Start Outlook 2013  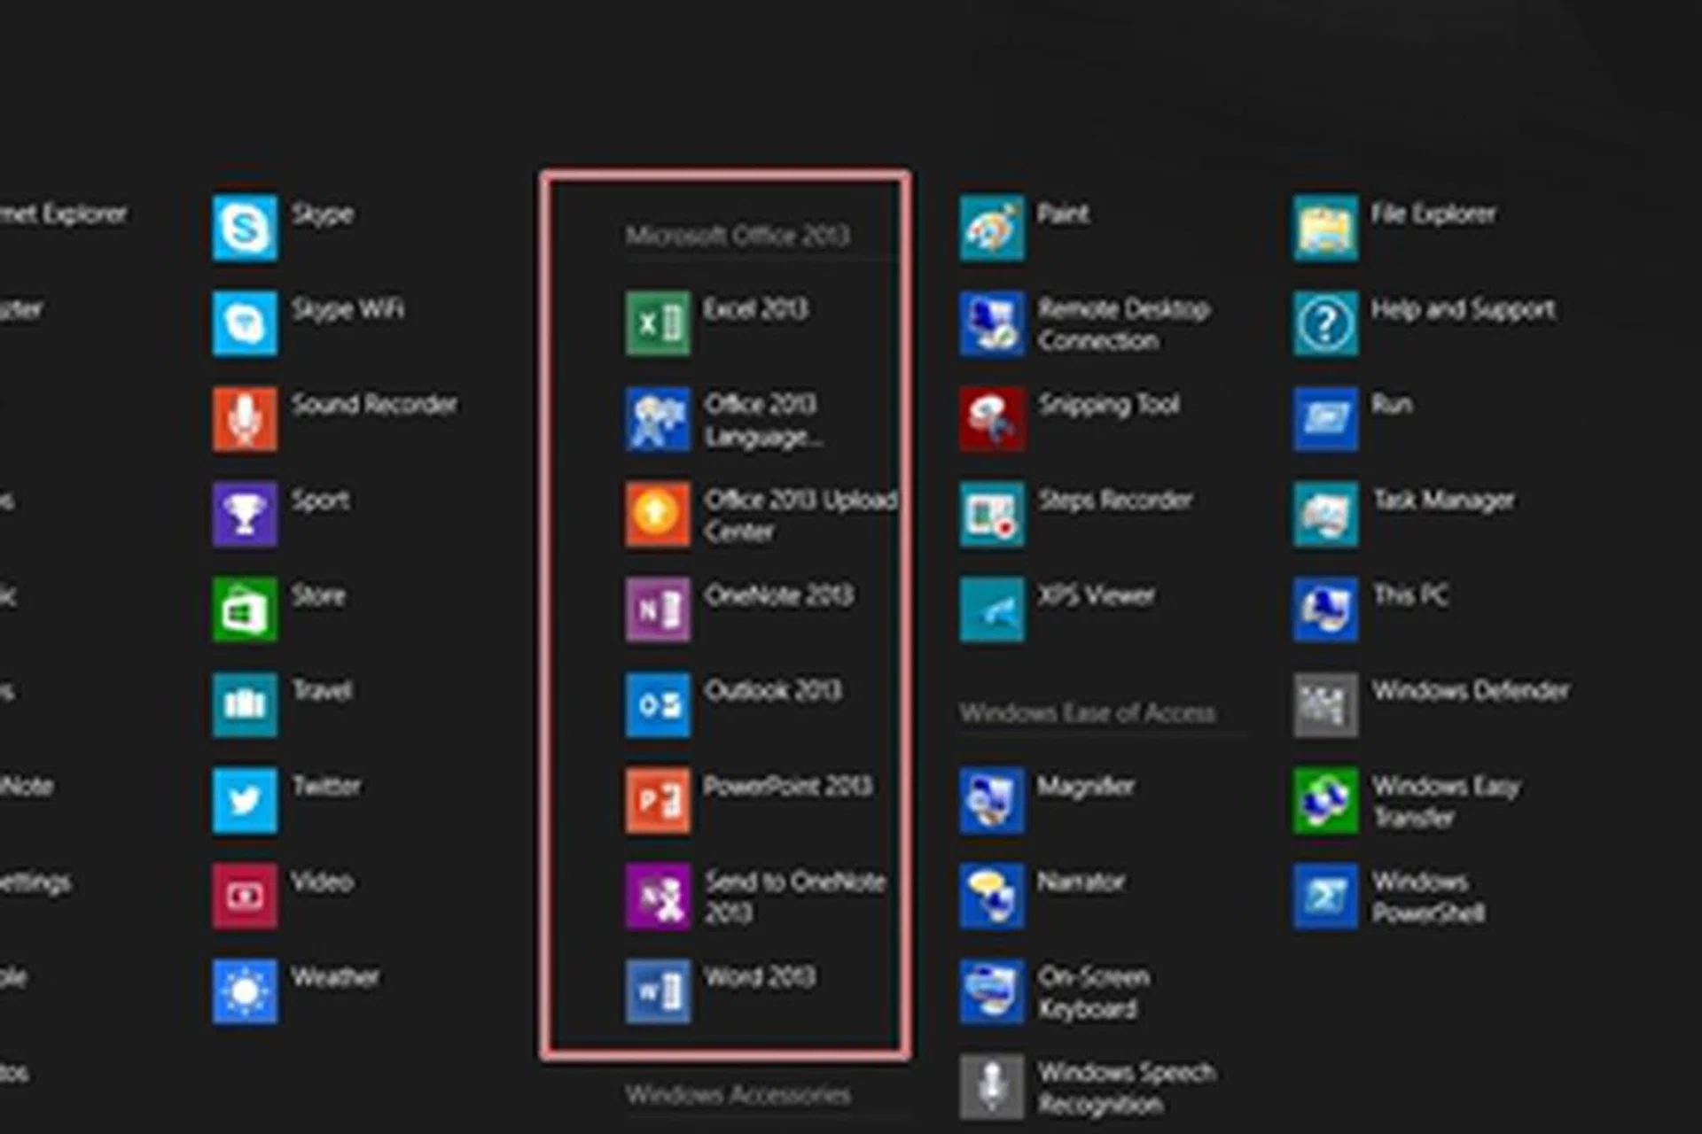tap(773, 689)
